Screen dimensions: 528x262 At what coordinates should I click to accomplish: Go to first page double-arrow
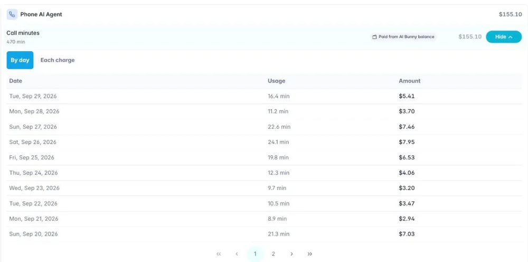(x=219, y=254)
